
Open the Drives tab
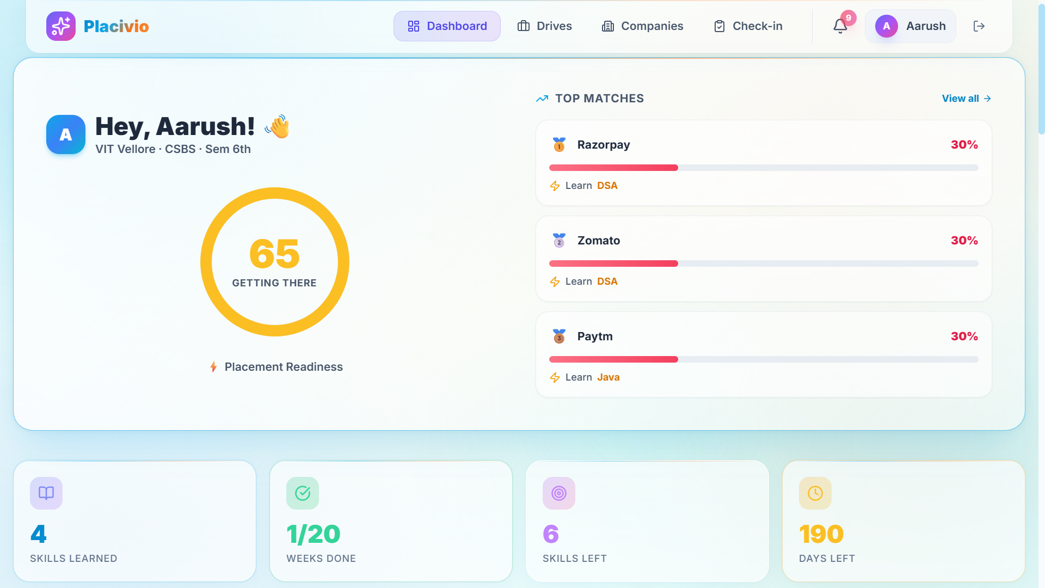(x=544, y=26)
